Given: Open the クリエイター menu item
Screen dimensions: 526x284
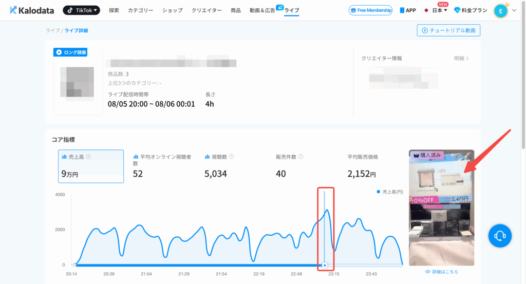Looking at the screenshot, I should 206,10.
